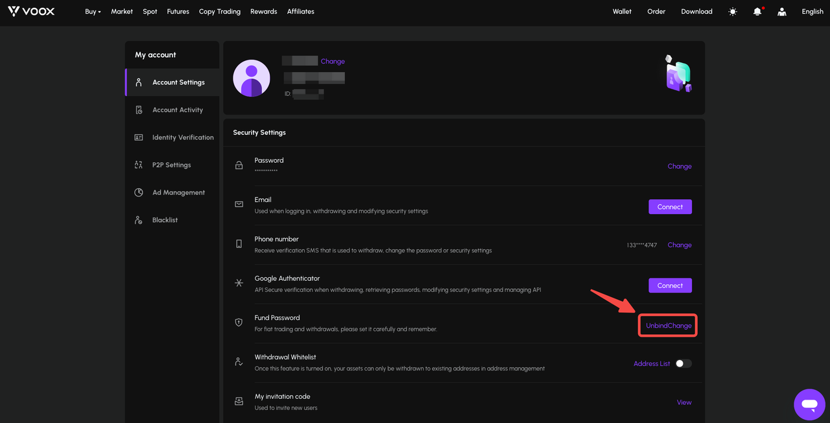Click the Account Activity document icon
The height and width of the screenshot is (423, 830).
[138, 110]
